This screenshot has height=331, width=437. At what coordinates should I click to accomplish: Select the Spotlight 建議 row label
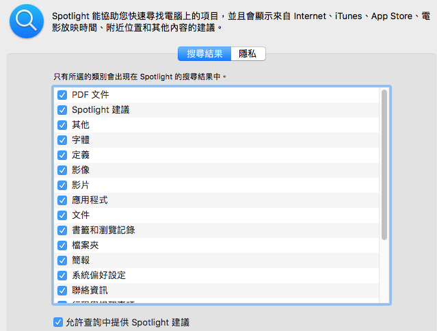pos(101,110)
